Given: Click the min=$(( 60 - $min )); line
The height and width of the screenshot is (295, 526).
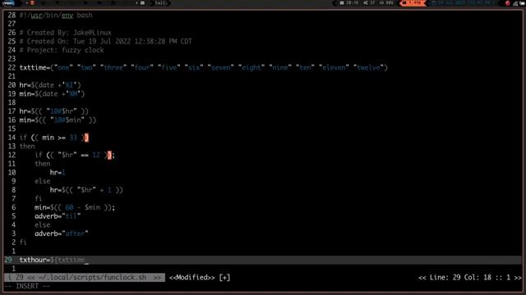Looking at the screenshot, I should [x=75, y=207].
